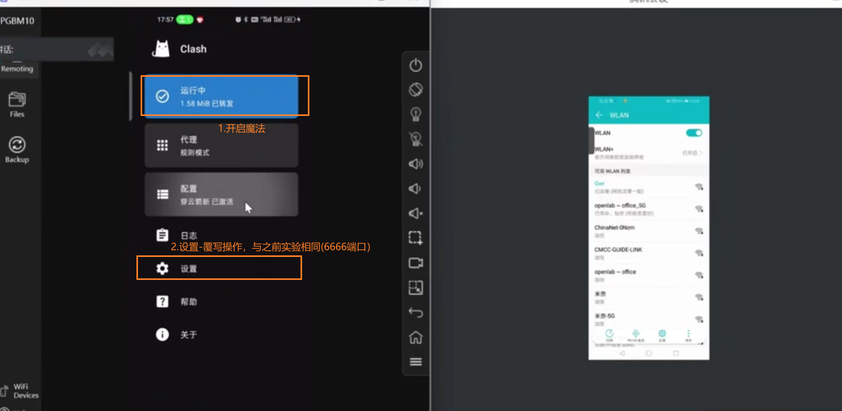The width and height of the screenshot is (842, 411).
Task: Select the ChinaNet-0Nzm network
Action: coord(649,231)
